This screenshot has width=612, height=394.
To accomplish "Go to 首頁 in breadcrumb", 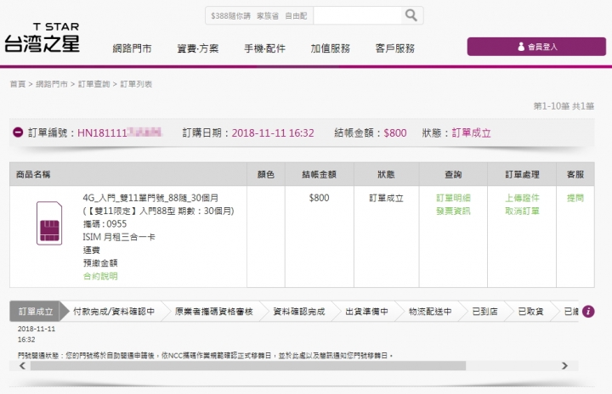I will point(18,84).
